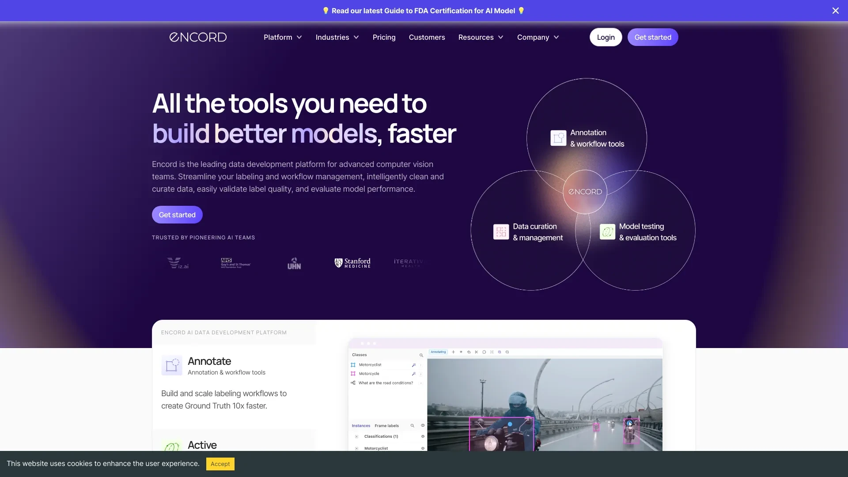Click the Annotate tool icon in platform section
This screenshot has height=477, width=848.
point(172,365)
